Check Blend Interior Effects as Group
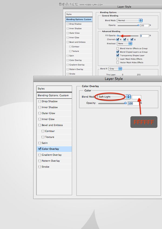Image resolution: width=162 pixels, height=229 pixels. pyautogui.click(x=118, y=48)
